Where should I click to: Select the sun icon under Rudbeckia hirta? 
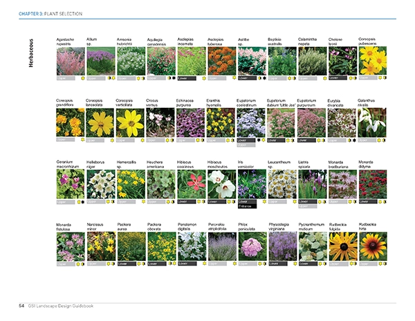[382, 264]
